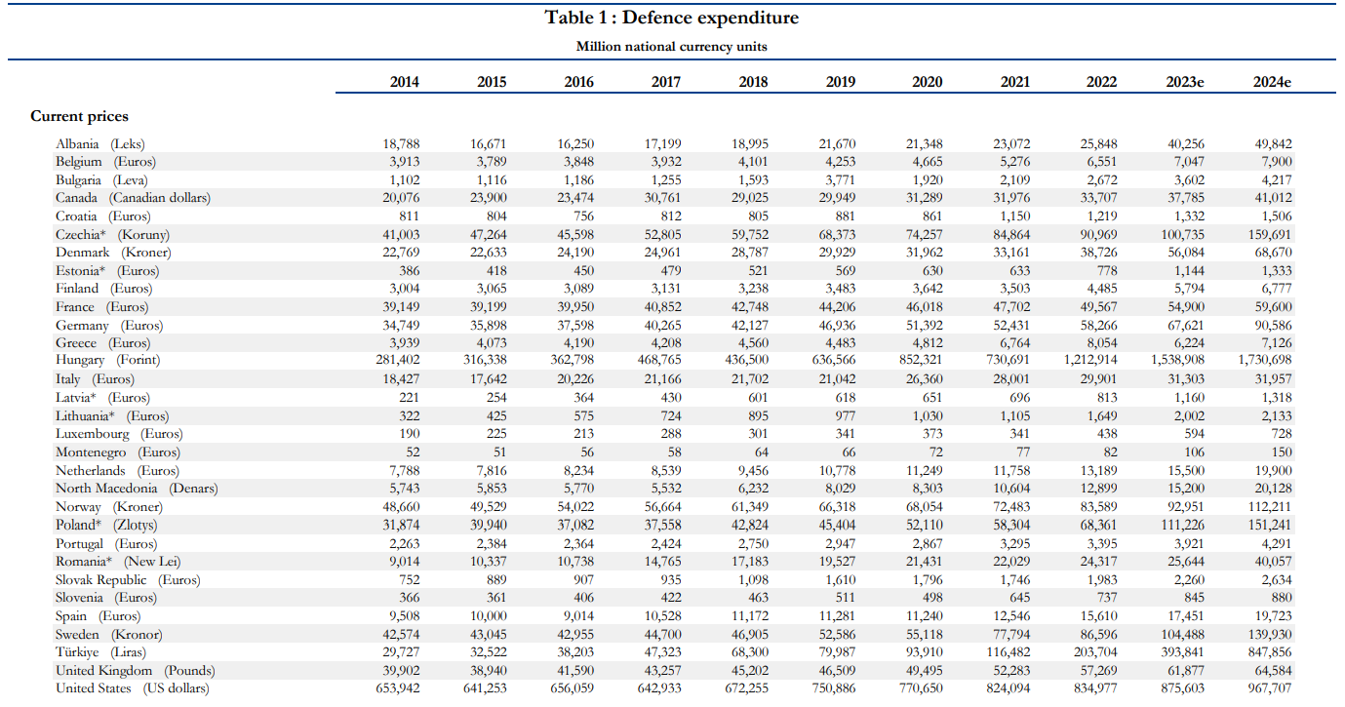Click the 'France (Euros)' row label
Screen dimensions: 1345x707
[x=102, y=307]
